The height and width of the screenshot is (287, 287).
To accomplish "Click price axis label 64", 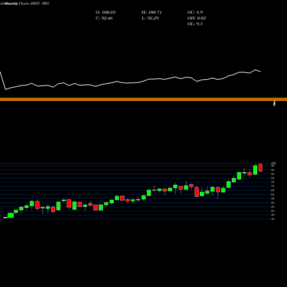I will click(273, 195).
